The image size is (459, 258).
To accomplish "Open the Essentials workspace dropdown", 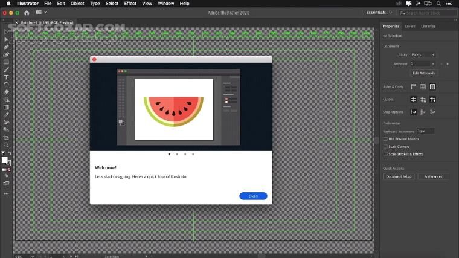I will [x=379, y=13].
